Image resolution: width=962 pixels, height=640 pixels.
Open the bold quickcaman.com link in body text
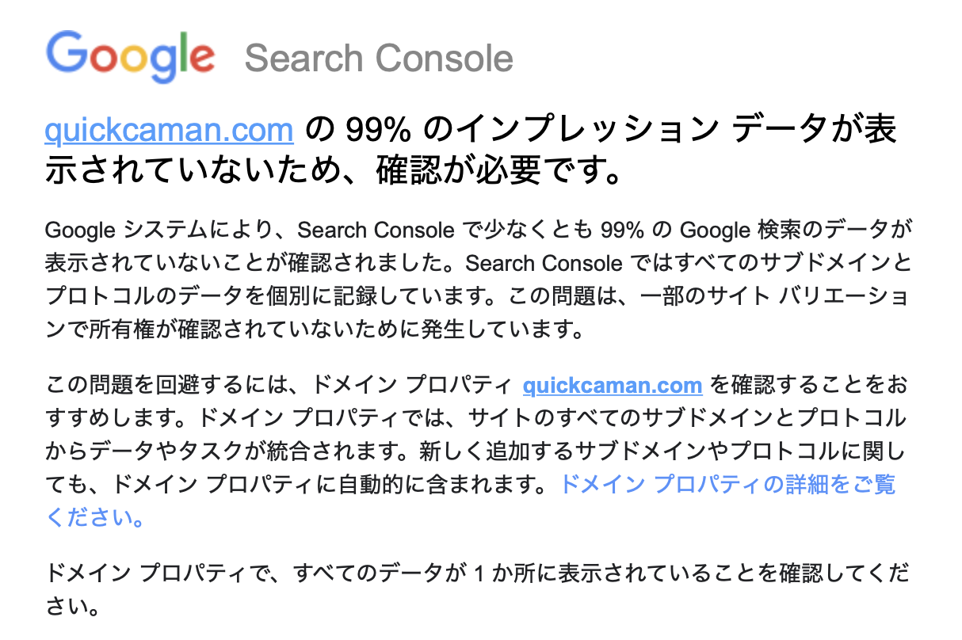[613, 386]
